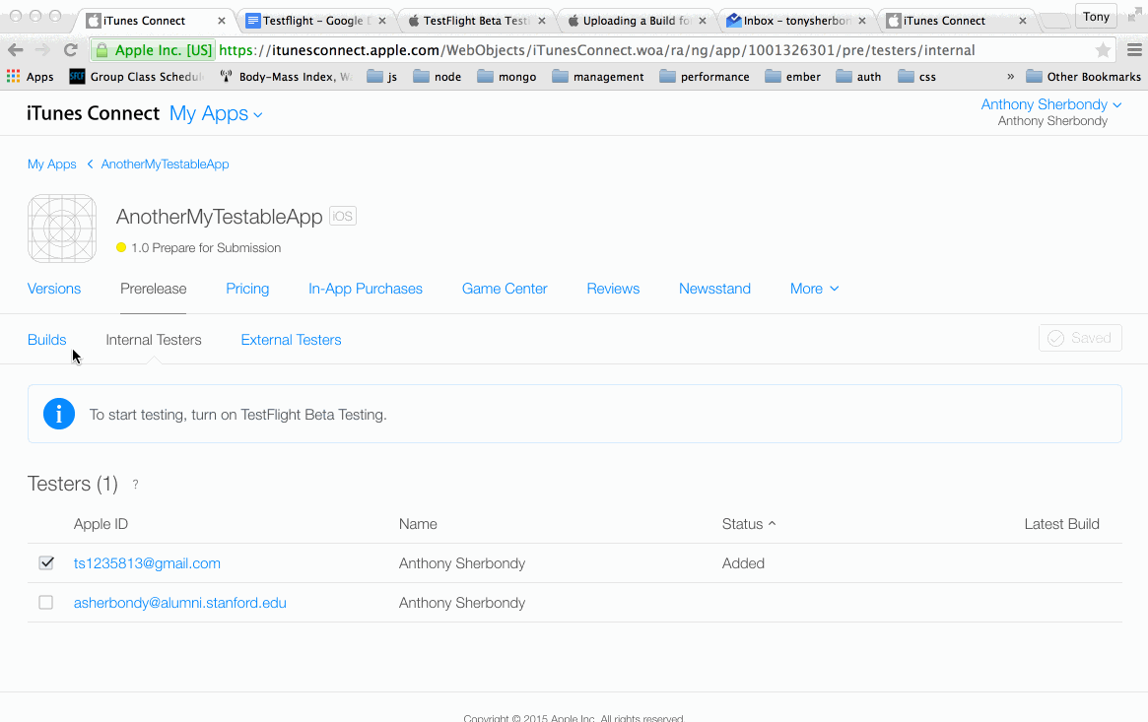Open the ts1235813@gmail.com tester link
This screenshot has width=1148, height=722.
tap(147, 563)
